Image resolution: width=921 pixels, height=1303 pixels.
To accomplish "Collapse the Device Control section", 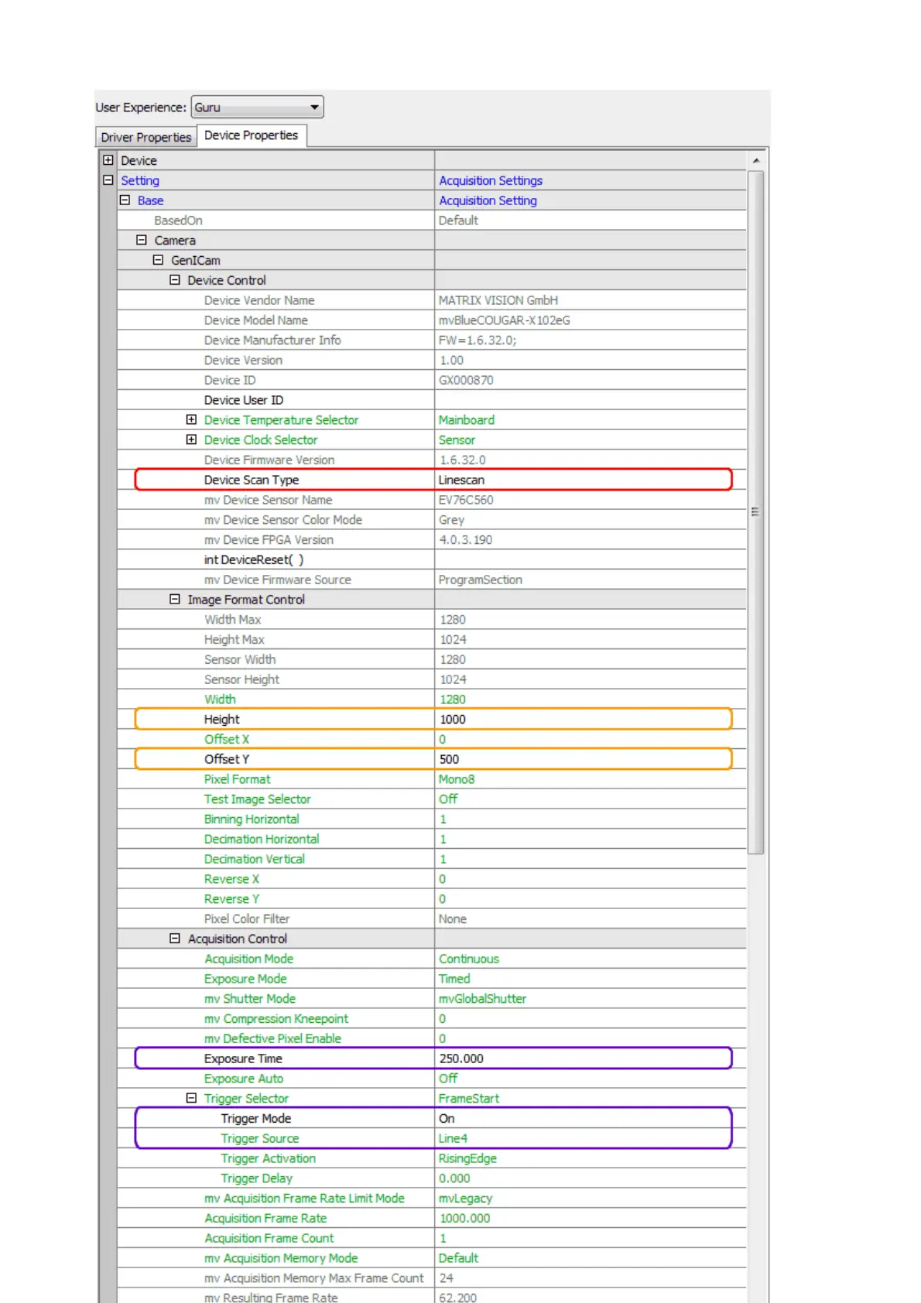I will [x=175, y=280].
